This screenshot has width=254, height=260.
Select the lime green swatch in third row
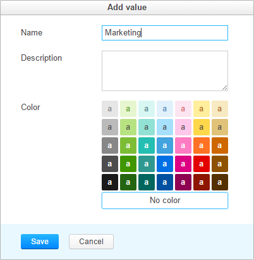tap(128, 145)
